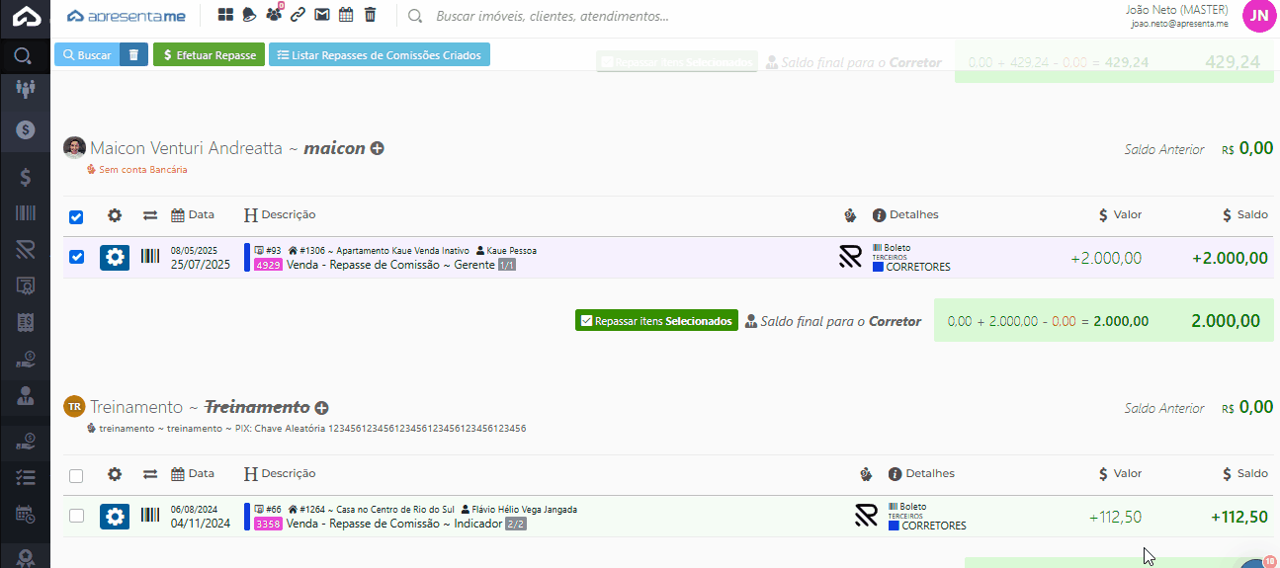Check the checkbox for the 112,50 commission row
The width and height of the screenshot is (1280, 568).
coord(76,516)
